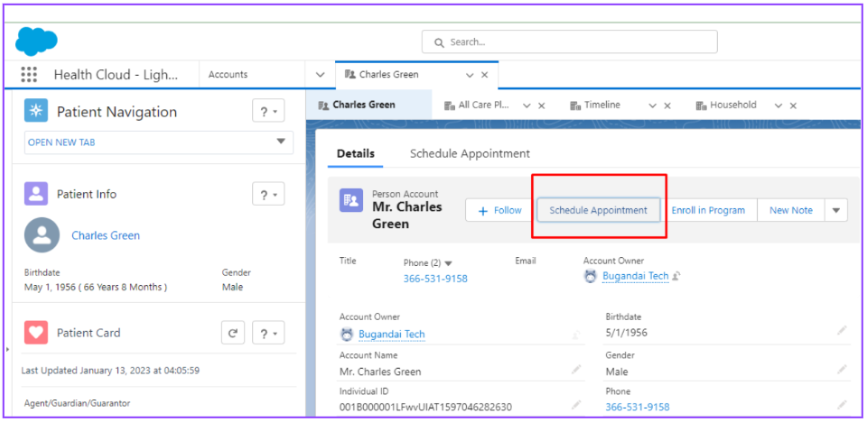Switch to the Schedule Appointment tab
This screenshot has width=867, height=422.
470,153
